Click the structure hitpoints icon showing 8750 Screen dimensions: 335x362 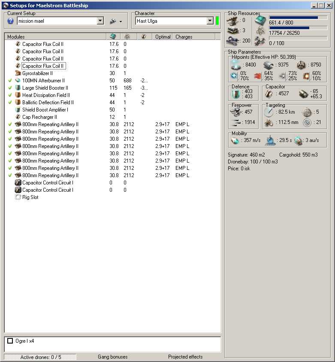[x=301, y=65]
